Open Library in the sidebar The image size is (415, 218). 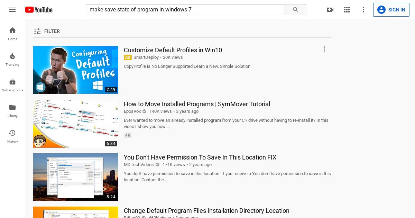point(12,111)
